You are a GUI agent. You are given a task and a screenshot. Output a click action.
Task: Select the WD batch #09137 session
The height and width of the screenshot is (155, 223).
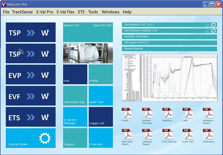(169, 43)
